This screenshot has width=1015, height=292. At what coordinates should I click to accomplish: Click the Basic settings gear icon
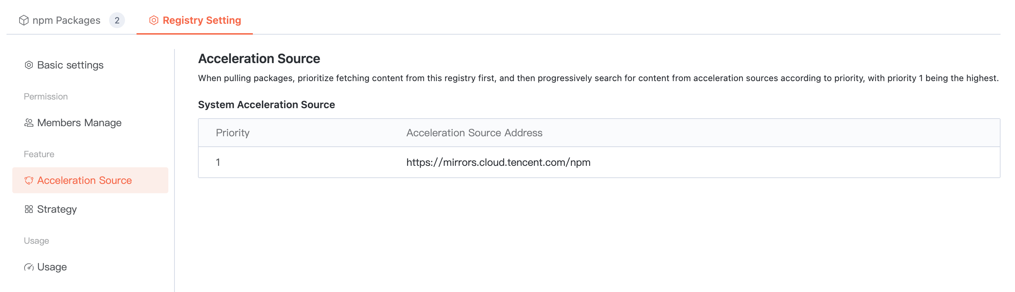pyautogui.click(x=29, y=65)
